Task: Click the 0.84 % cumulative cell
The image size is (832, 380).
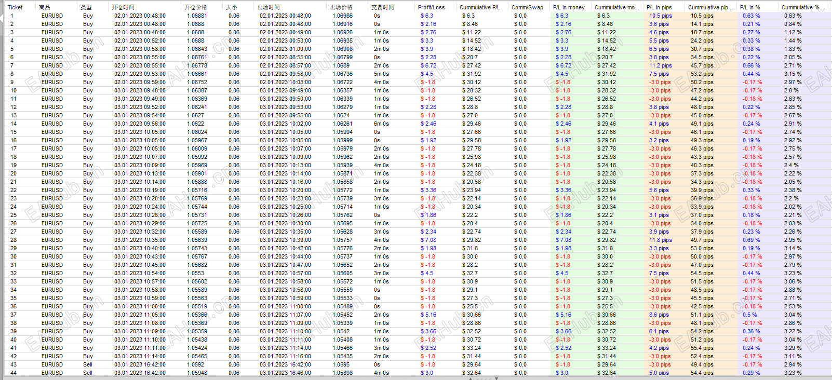Action: 793,24
